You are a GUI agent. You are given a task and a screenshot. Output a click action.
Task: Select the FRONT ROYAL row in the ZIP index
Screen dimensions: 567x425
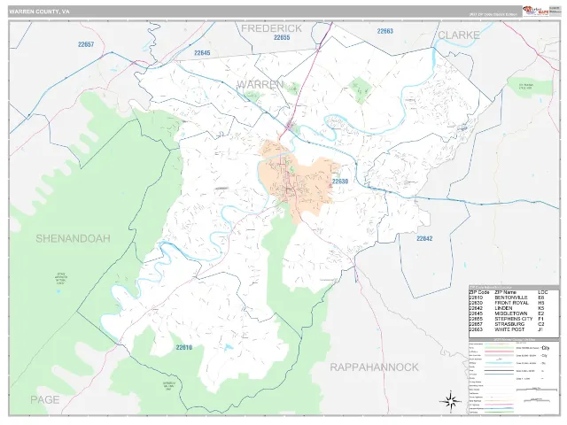coord(514,303)
